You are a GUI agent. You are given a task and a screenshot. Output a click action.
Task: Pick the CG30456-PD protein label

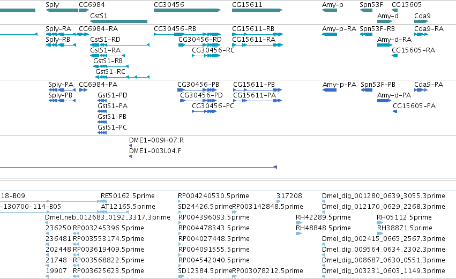tap(201, 95)
